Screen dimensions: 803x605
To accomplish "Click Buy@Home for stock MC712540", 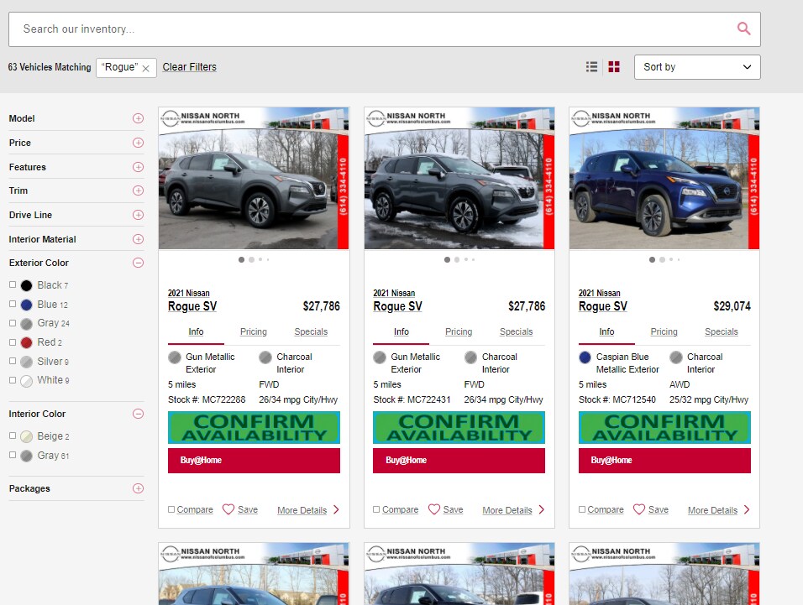I will pyautogui.click(x=664, y=461).
